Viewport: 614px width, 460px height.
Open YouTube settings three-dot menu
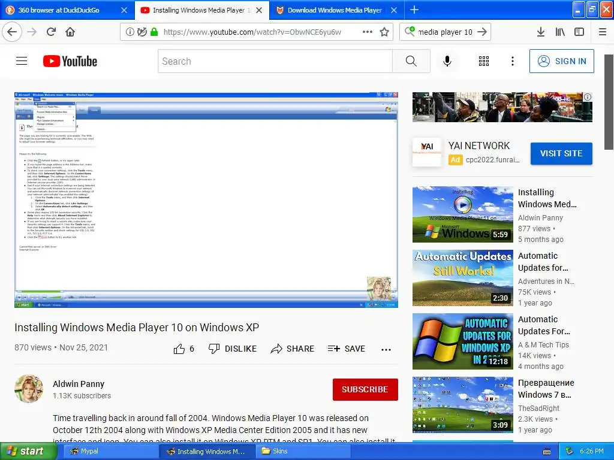[513, 61]
